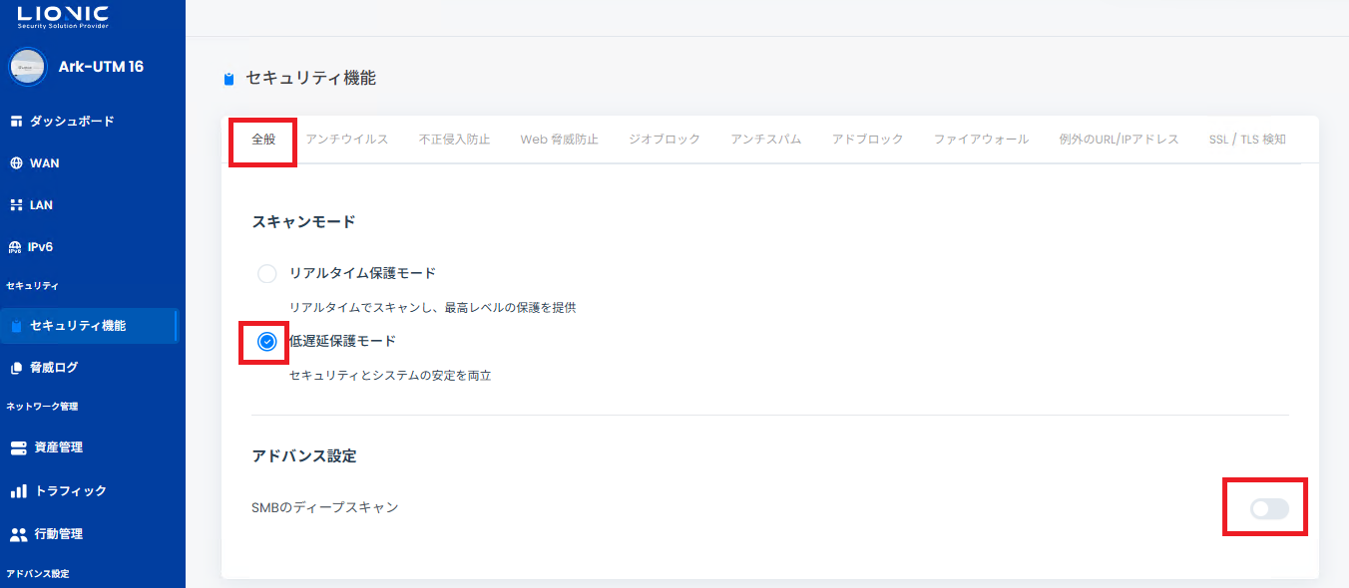1349x588 pixels.
Task: Switch to the アンチウイルス tab
Action: click(x=346, y=140)
